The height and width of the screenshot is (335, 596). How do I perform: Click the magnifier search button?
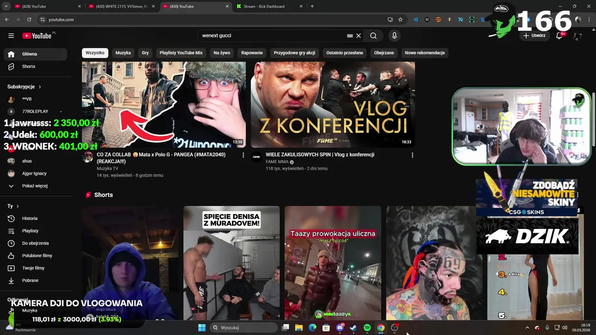pos(373,36)
